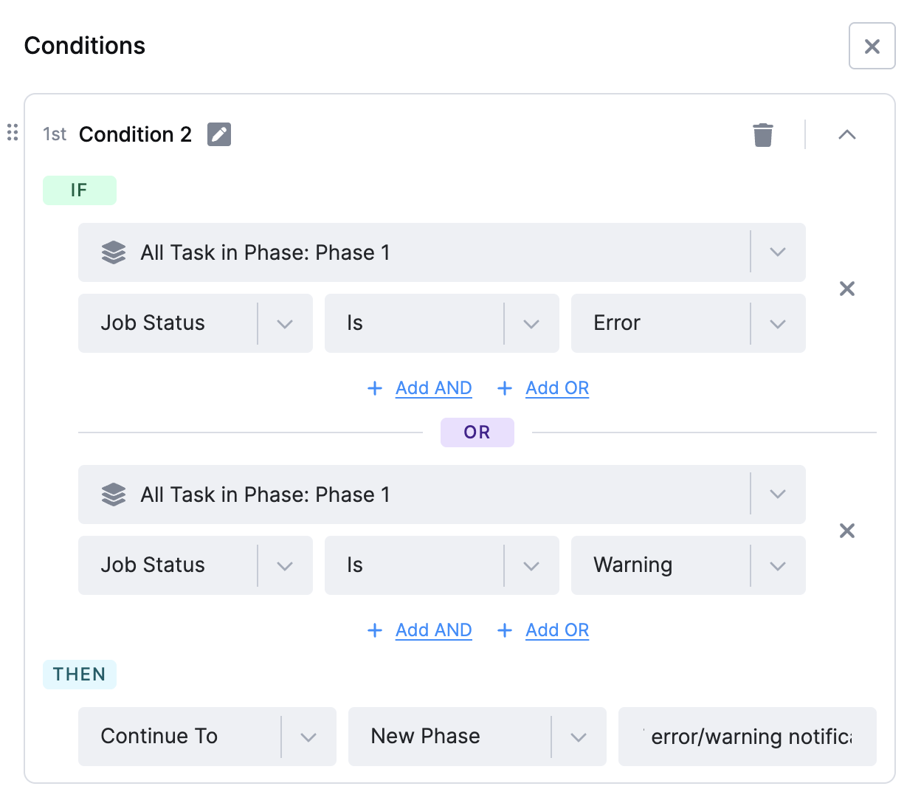This screenshot has height=803, width=921.
Task: Open the second All Task in Phase dropdown
Action: coord(442,494)
